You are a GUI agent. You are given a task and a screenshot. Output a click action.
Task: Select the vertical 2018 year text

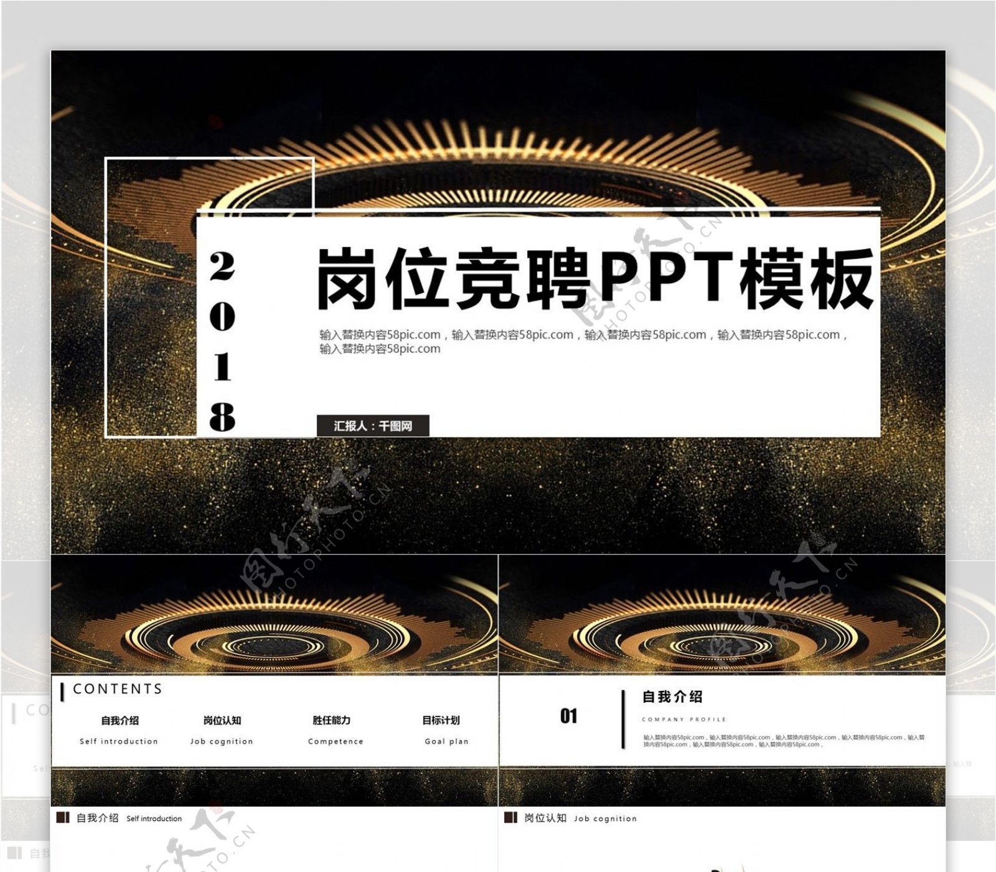click(222, 342)
